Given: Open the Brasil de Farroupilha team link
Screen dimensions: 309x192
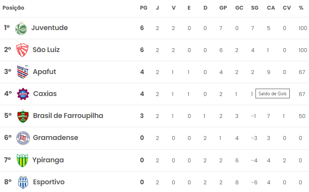Looking at the screenshot, I should click(x=68, y=116).
